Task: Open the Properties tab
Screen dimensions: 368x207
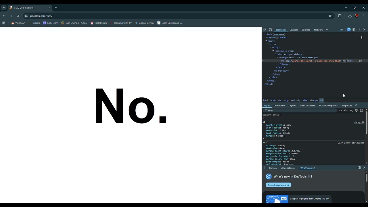Action: pyautogui.click(x=347, y=106)
